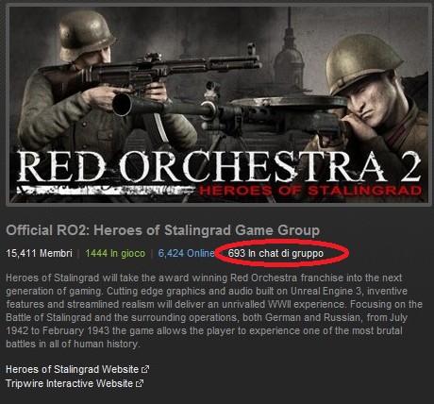Click the group description paragraph text
Image resolution: width=434 pixels, height=404 pixels.
coord(214,311)
